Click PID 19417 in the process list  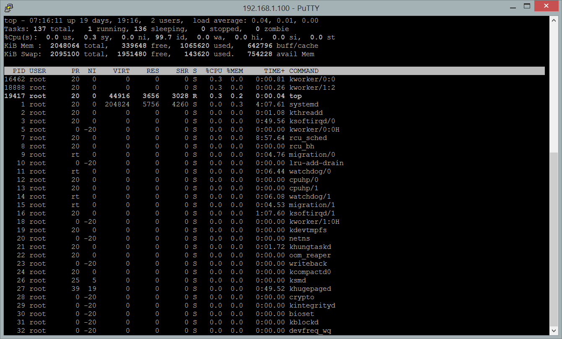[x=15, y=96]
